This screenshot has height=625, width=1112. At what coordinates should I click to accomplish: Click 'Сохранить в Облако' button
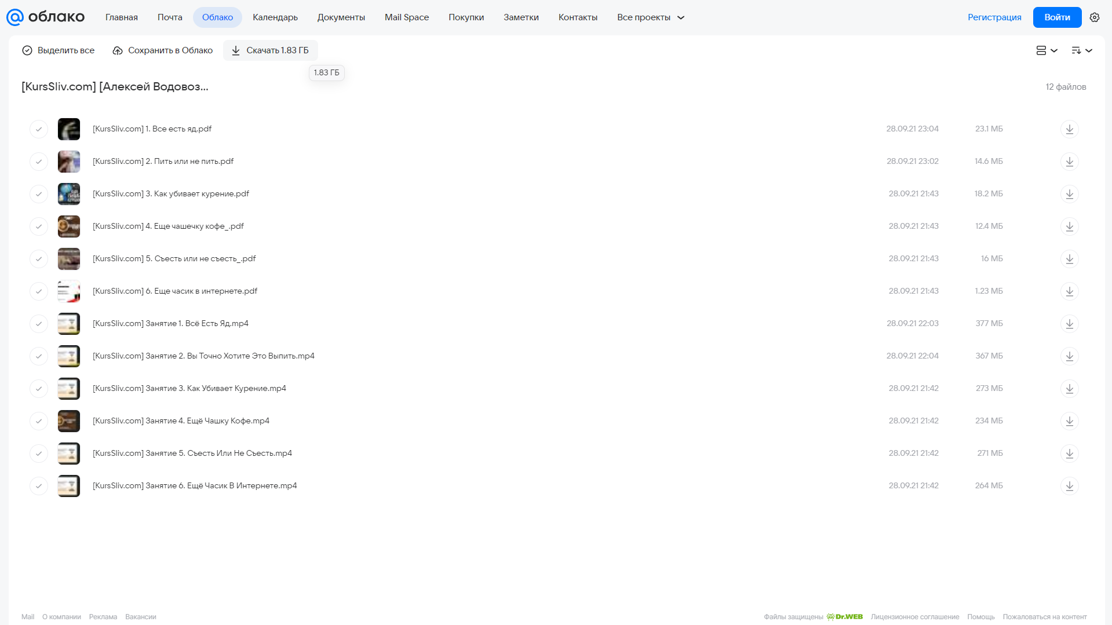(162, 50)
